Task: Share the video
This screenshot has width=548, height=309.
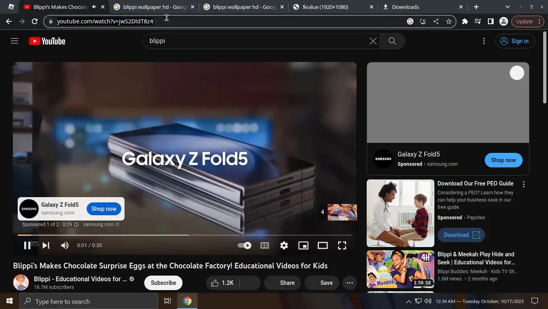Action: (x=282, y=283)
